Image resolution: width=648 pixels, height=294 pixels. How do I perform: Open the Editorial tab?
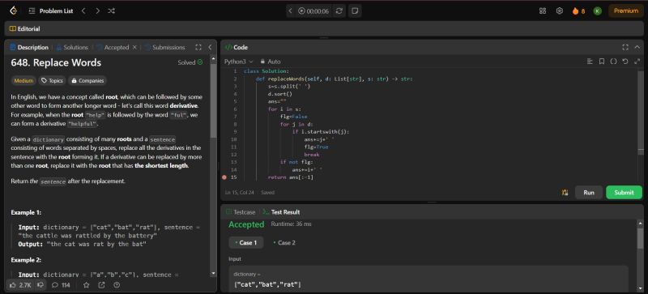point(25,29)
